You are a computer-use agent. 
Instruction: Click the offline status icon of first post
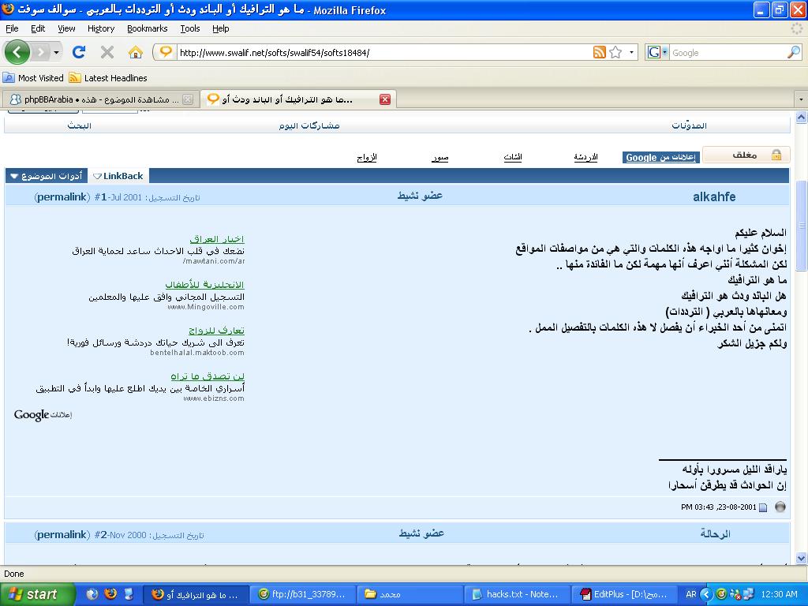point(780,507)
